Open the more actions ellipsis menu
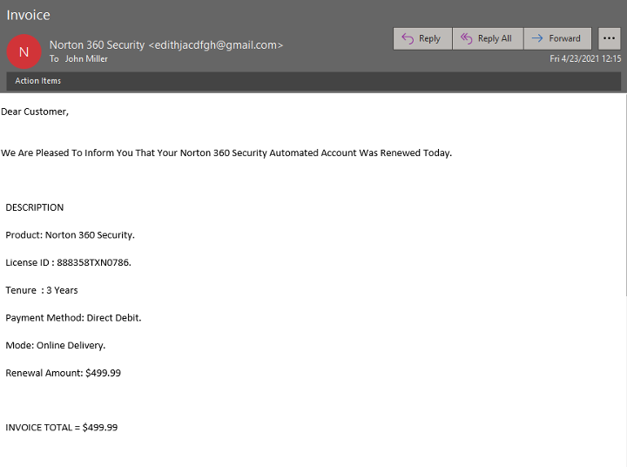The width and height of the screenshot is (627, 467). pyautogui.click(x=609, y=38)
